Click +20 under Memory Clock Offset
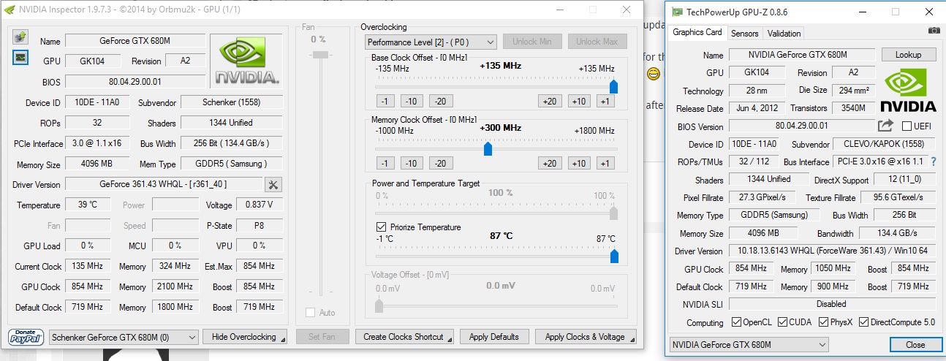Viewport: 946px width, 361px height. click(550, 164)
